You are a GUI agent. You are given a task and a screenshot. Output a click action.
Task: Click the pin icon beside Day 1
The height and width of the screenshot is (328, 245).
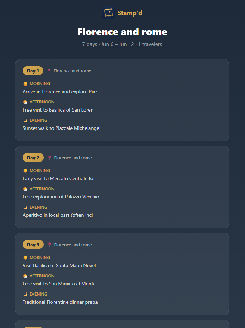pyautogui.click(x=49, y=71)
